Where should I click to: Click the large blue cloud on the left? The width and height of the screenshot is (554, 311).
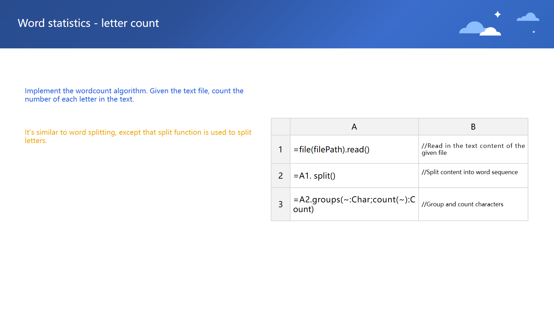pos(471,28)
